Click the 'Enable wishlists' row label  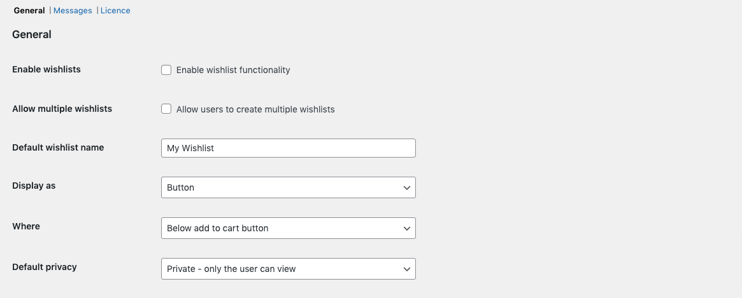(x=46, y=69)
